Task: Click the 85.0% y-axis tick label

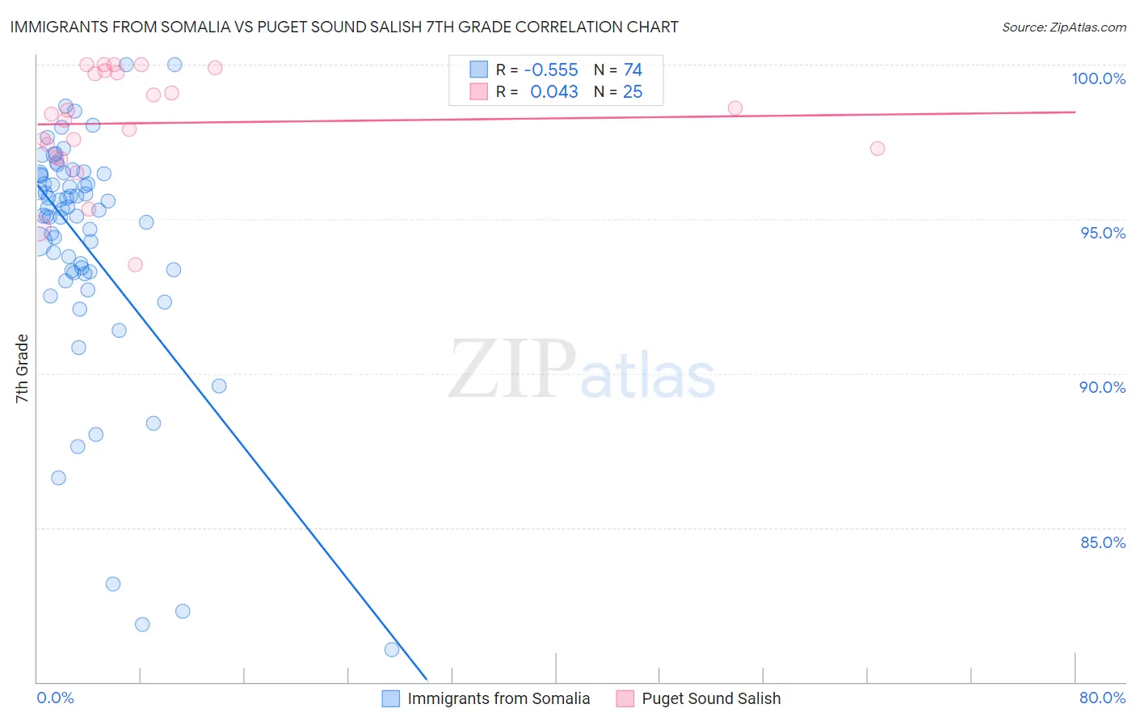Action: tap(1103, 542)
